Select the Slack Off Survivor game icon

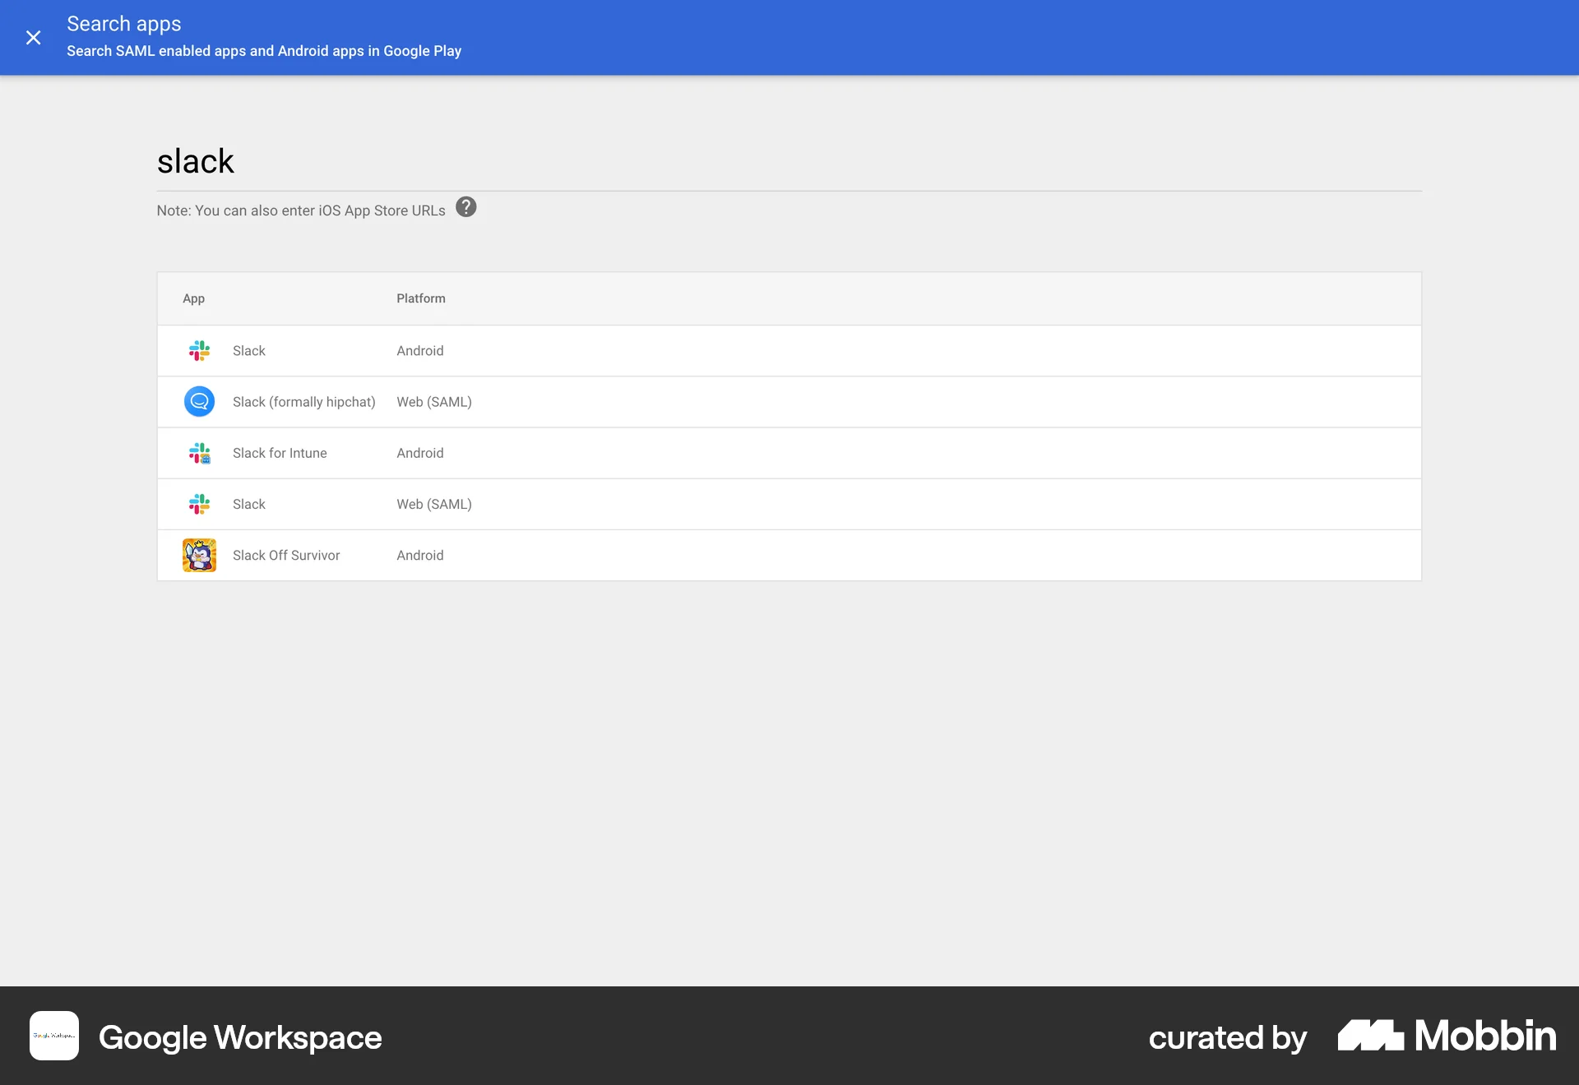point(199,555)
